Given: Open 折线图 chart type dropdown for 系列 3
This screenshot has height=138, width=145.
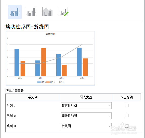Looking at the screenshot, I should point(86,126).
